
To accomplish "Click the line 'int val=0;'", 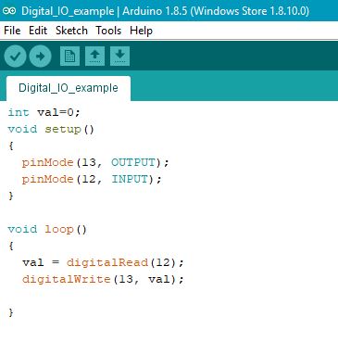I will [x=44, y=112].
